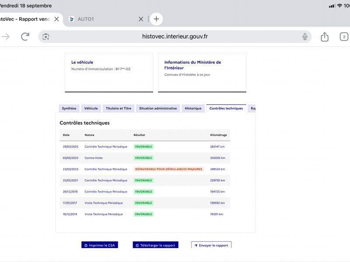The width and height of the screenshot is (350, 262).
Task: Tap the camera search icon in address bar
Action: [x=46, y=37]
